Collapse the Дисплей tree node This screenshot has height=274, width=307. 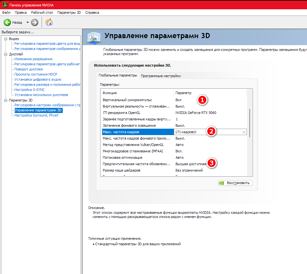point(5,54)
